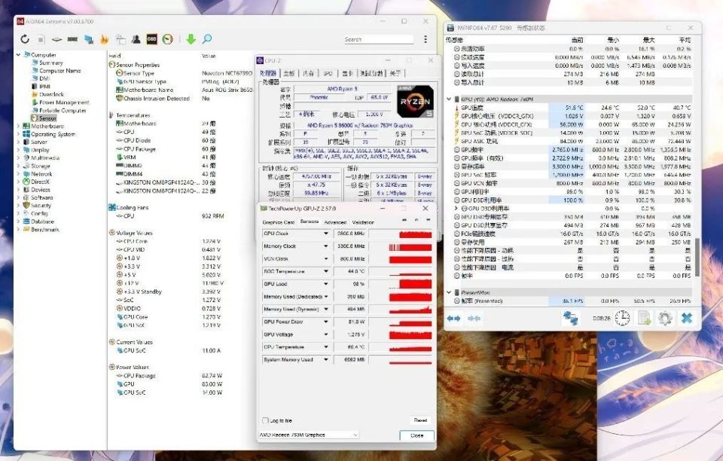Open the AIDA64 three-dot menu
Screen dimensions: 723x461
425,39
